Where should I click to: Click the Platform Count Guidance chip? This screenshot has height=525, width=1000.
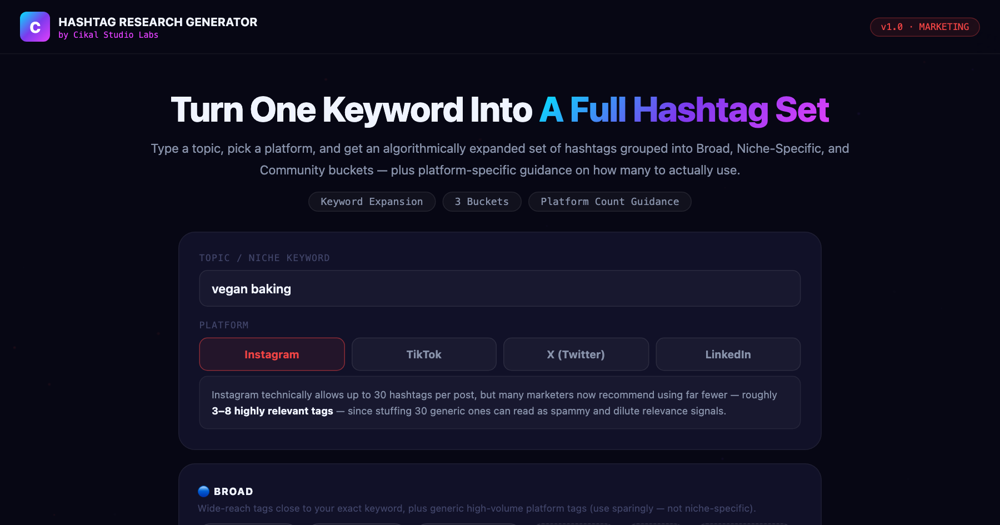click(610, 202)
